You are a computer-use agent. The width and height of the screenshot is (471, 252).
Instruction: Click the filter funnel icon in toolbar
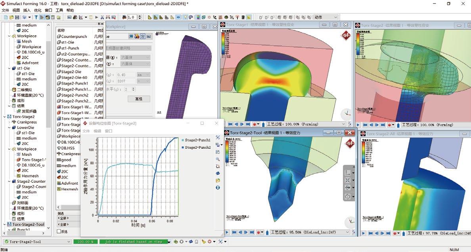coord(36,17)
